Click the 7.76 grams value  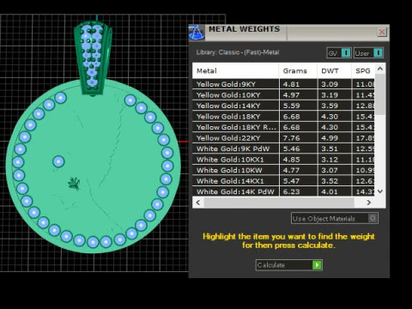291,138
